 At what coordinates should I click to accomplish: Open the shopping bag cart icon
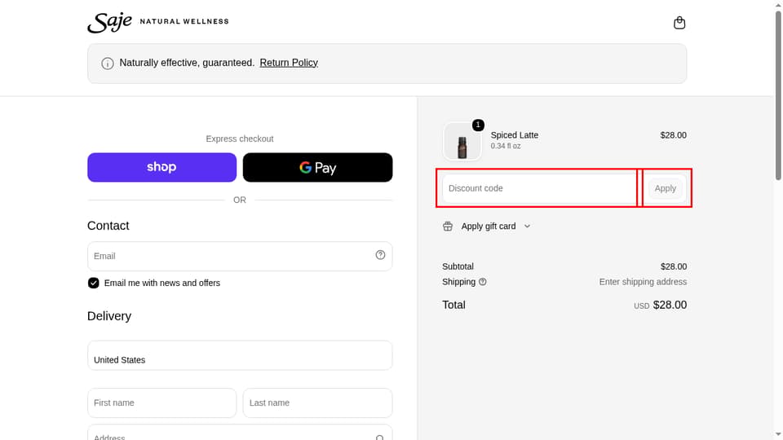tap(679, 23)
